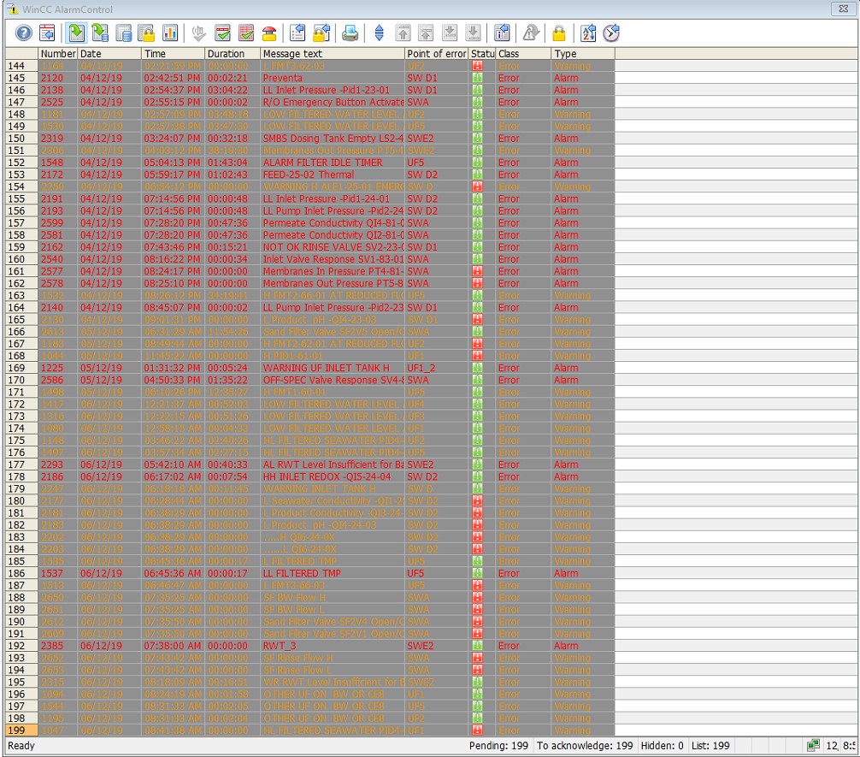Acknowledge the alarm horn annunciator
The image size is (860, 757).
269,33
